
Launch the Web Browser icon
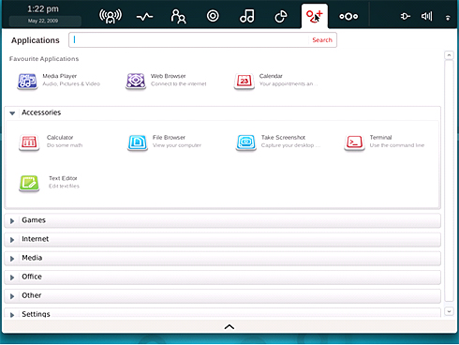(x=136, y=81)
